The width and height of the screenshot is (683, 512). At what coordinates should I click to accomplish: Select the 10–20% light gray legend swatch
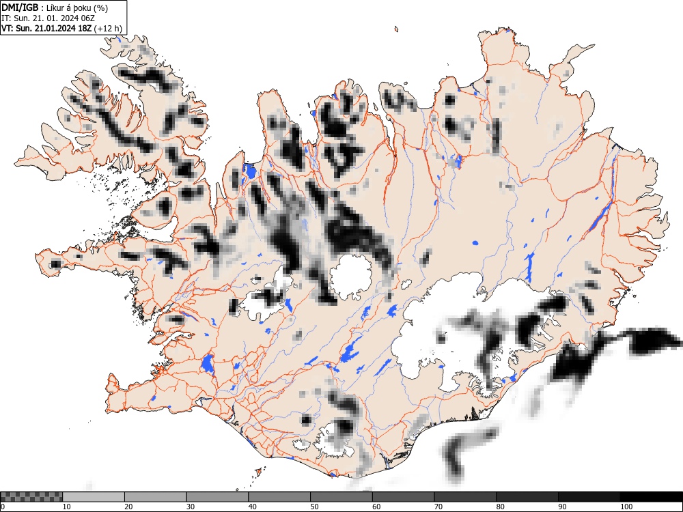(94, 497)
